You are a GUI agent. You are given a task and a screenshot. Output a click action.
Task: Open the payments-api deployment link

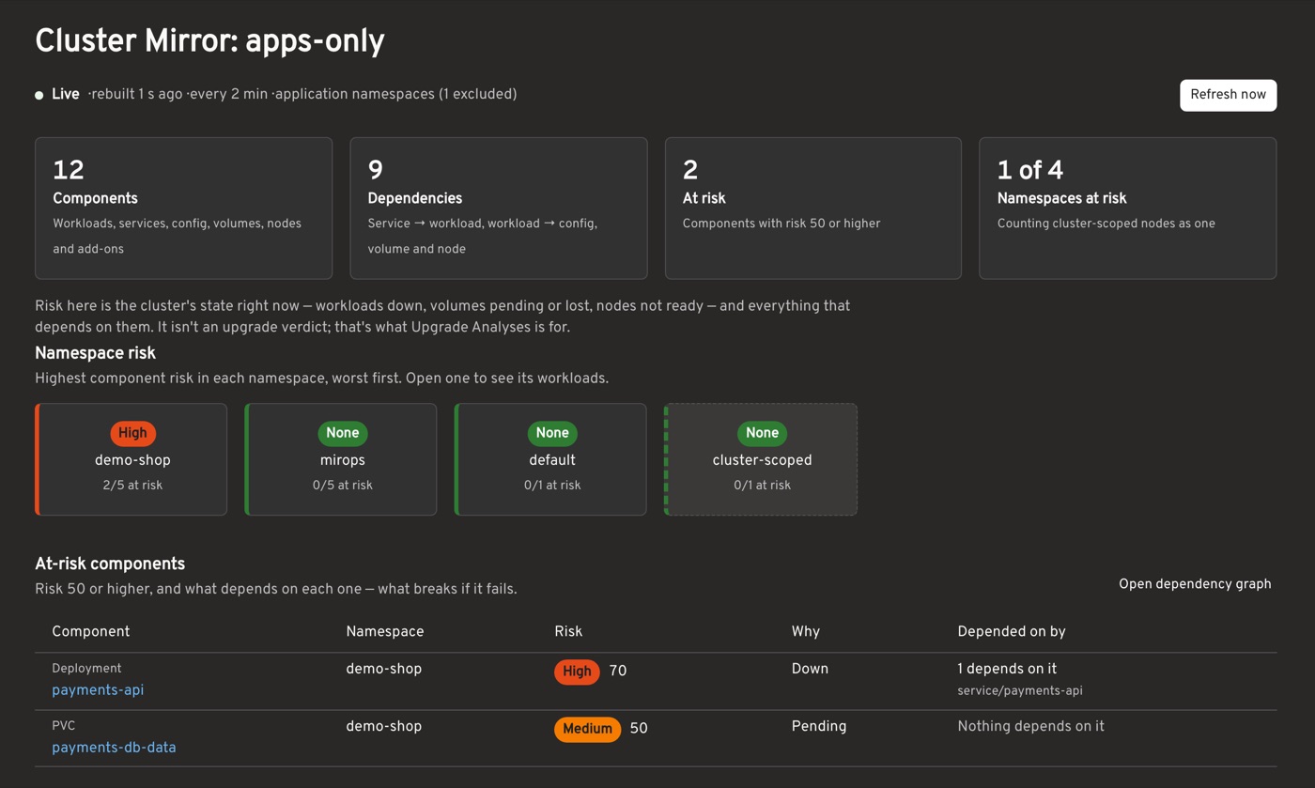click(x=98, y=690)
